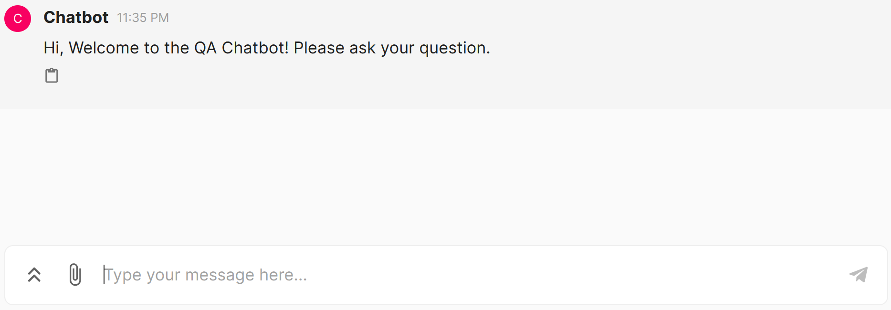Click the welcome message text
This screenshot has width=891, height=310.
click(x=266, y=48)
